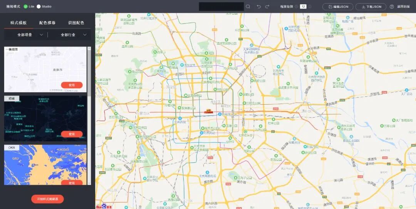Click the 北京南站 train station marker
Screen dimensions: 416x209
(x=201, y=133)
